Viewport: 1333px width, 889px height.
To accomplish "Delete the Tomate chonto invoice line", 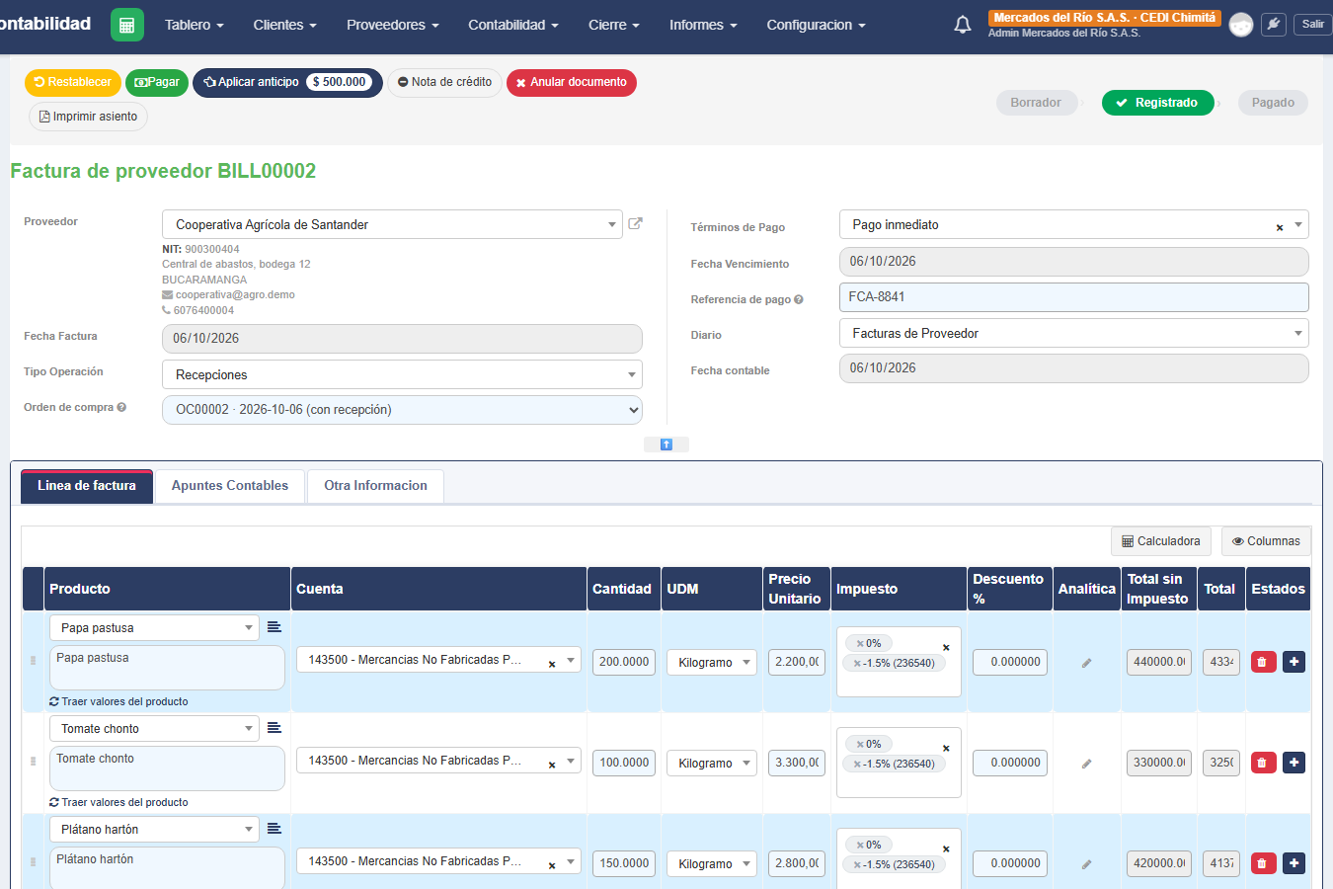I will click(x=1264, y=763).
